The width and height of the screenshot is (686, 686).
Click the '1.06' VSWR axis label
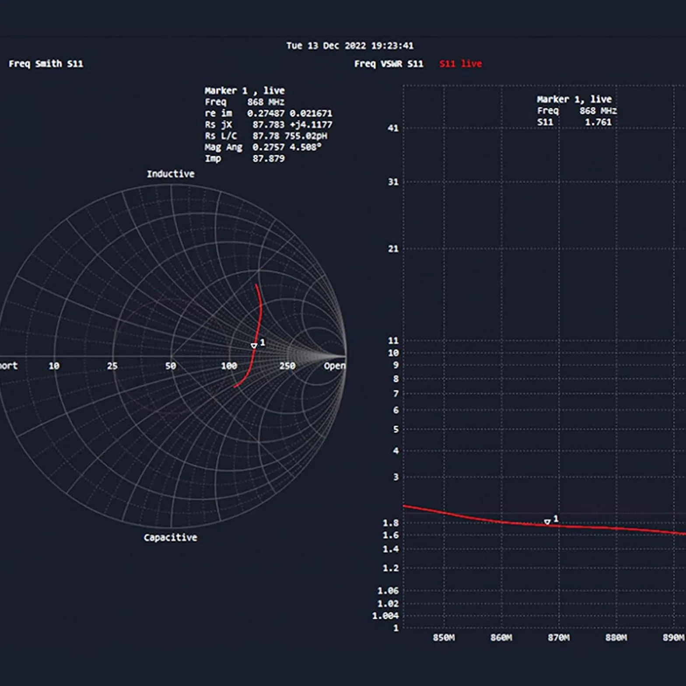click(388, 591)
